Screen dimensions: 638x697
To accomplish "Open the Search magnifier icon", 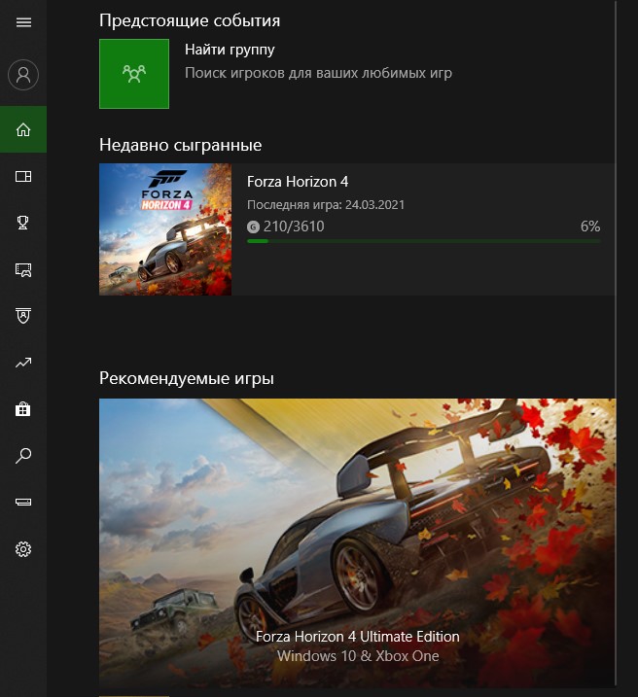I will click(23, 456).
